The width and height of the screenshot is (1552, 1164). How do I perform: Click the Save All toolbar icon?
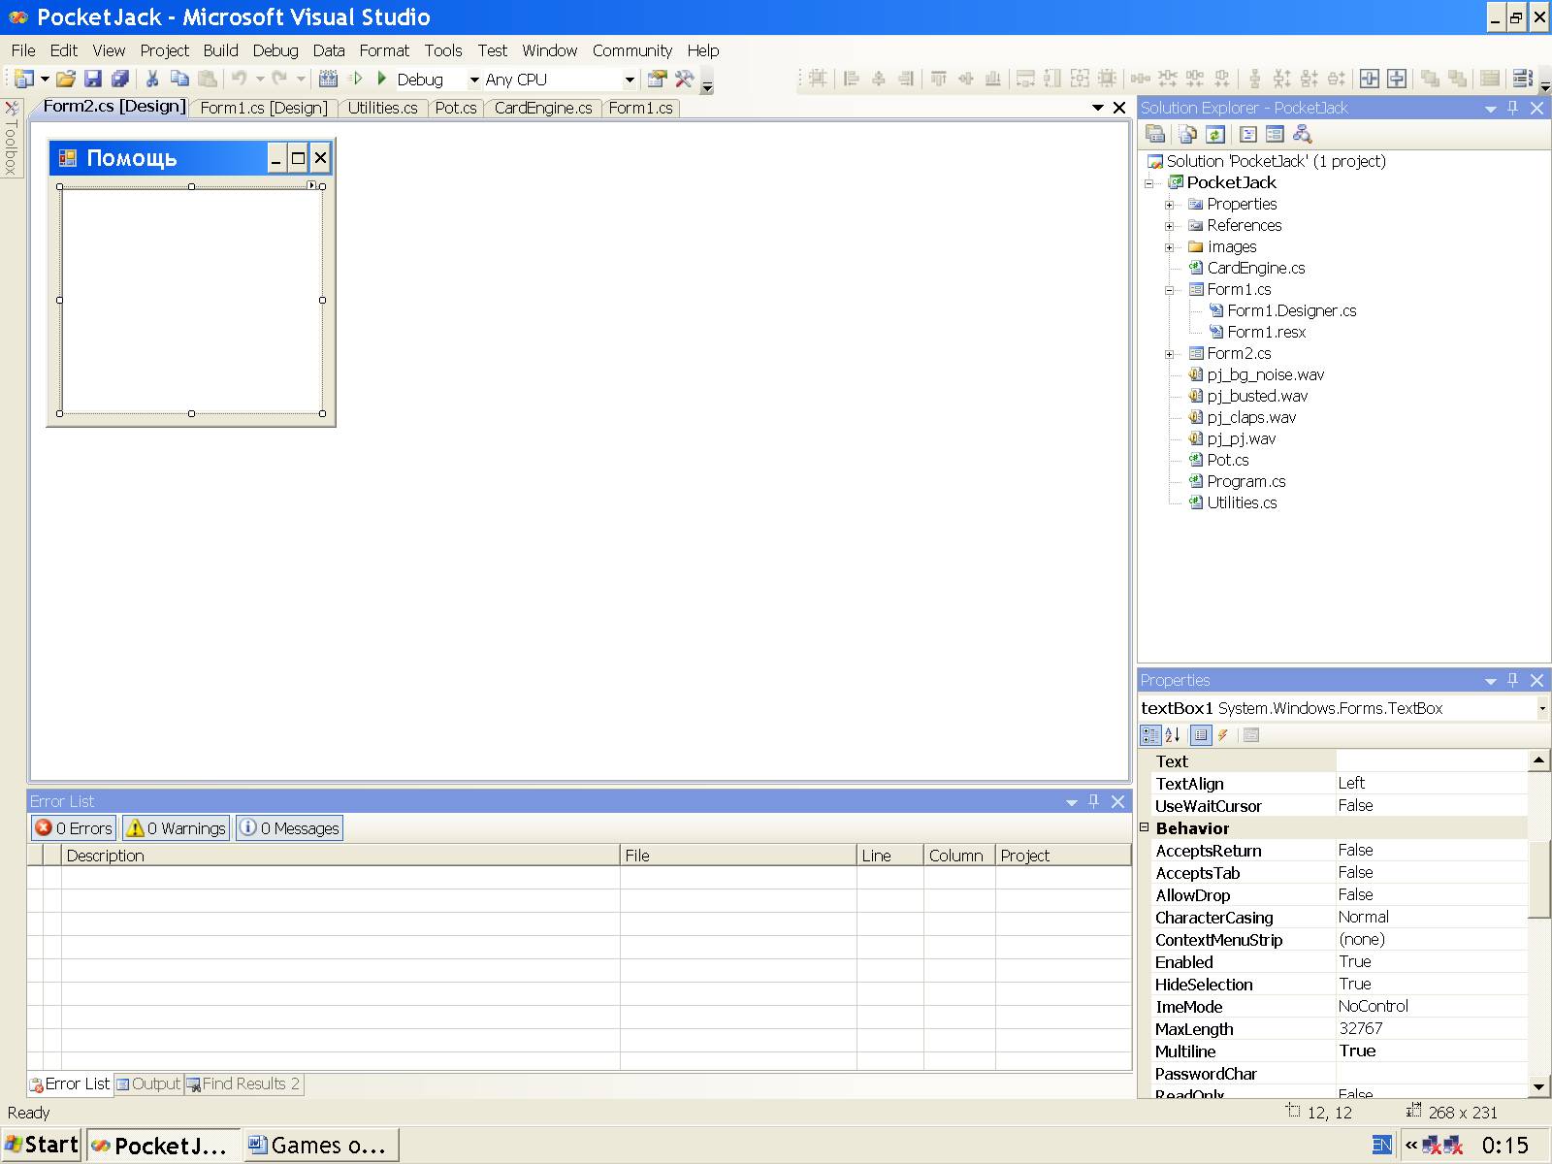tap(120, 80)
